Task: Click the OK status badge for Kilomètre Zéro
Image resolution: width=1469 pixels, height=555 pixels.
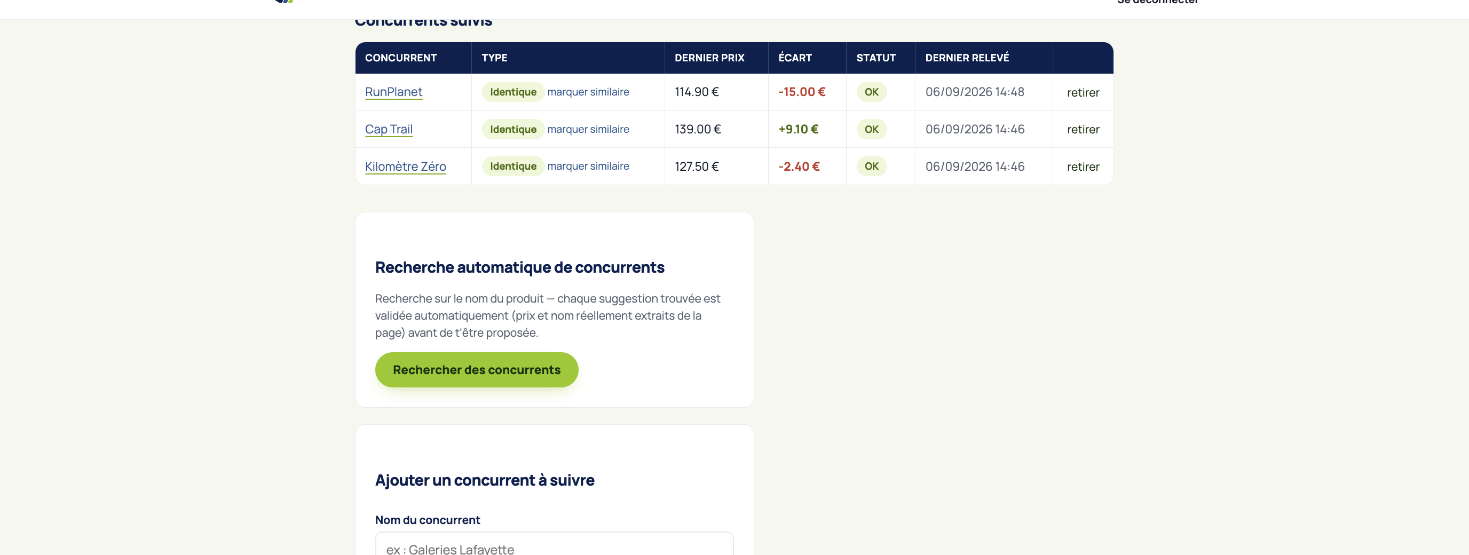Action: (x=871, y=166)
